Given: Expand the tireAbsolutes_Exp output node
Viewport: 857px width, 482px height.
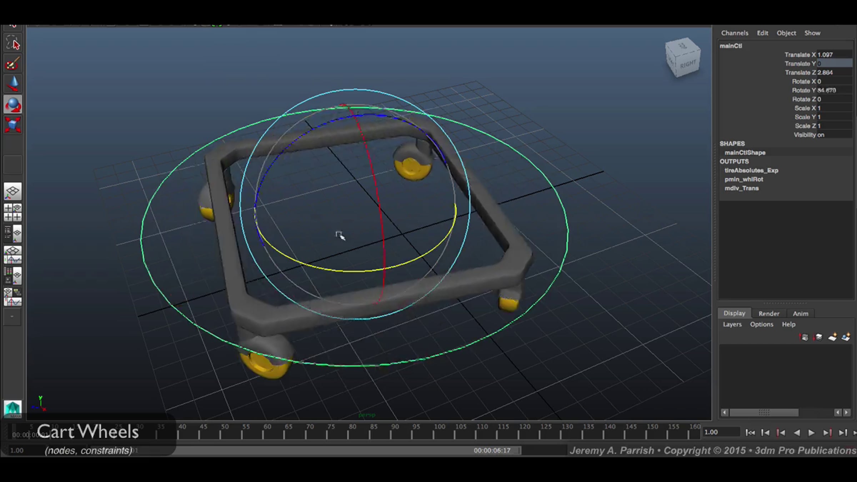Looking at the screenshot, I should (x=751, y=171).
